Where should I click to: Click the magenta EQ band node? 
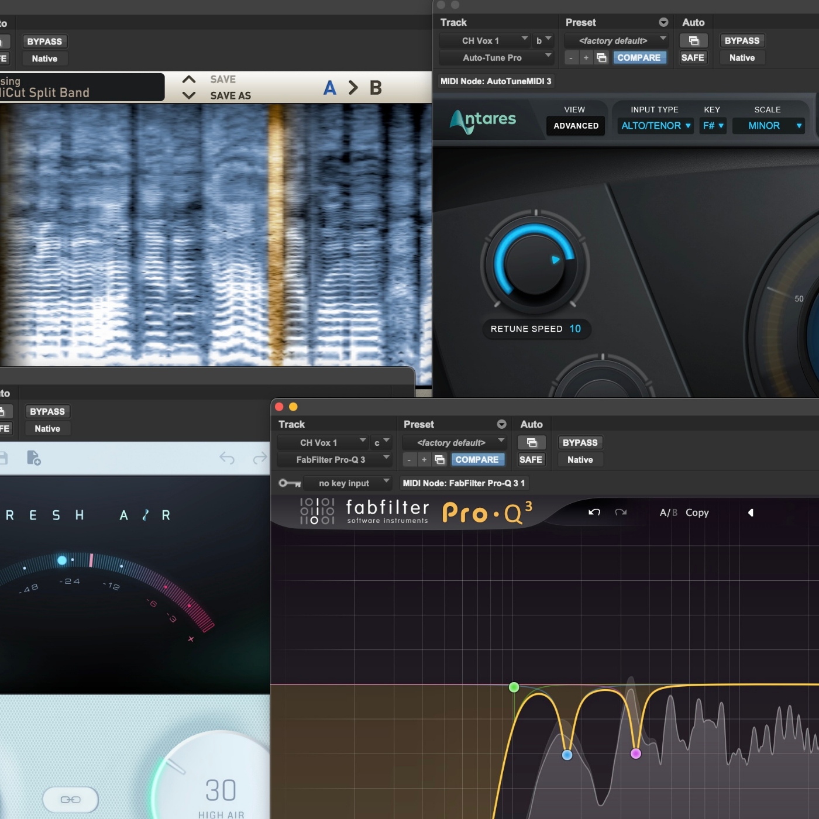pos(636,753)
